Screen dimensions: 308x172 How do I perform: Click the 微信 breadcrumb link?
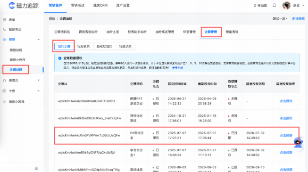click(x=52, y=19)
